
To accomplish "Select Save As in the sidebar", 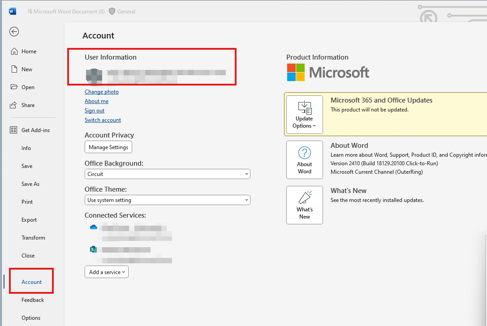I will click(30, 184).
